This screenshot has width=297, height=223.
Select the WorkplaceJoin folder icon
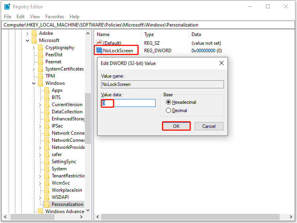pos(47,190)
